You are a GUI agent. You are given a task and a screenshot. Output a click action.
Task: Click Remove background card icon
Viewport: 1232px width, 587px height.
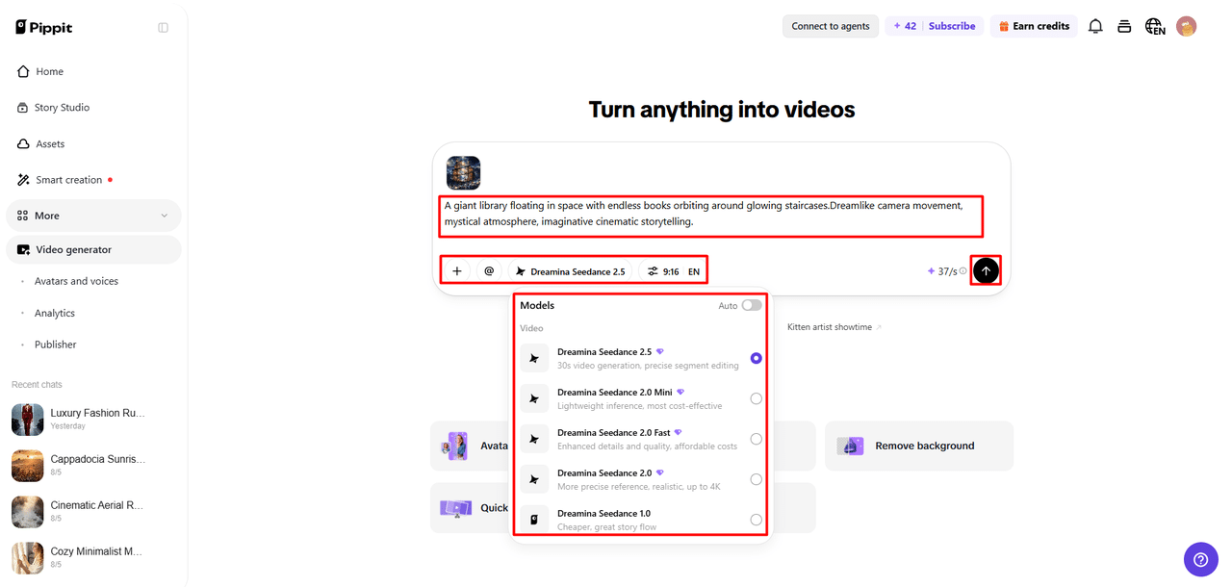[x=850, y=446]
